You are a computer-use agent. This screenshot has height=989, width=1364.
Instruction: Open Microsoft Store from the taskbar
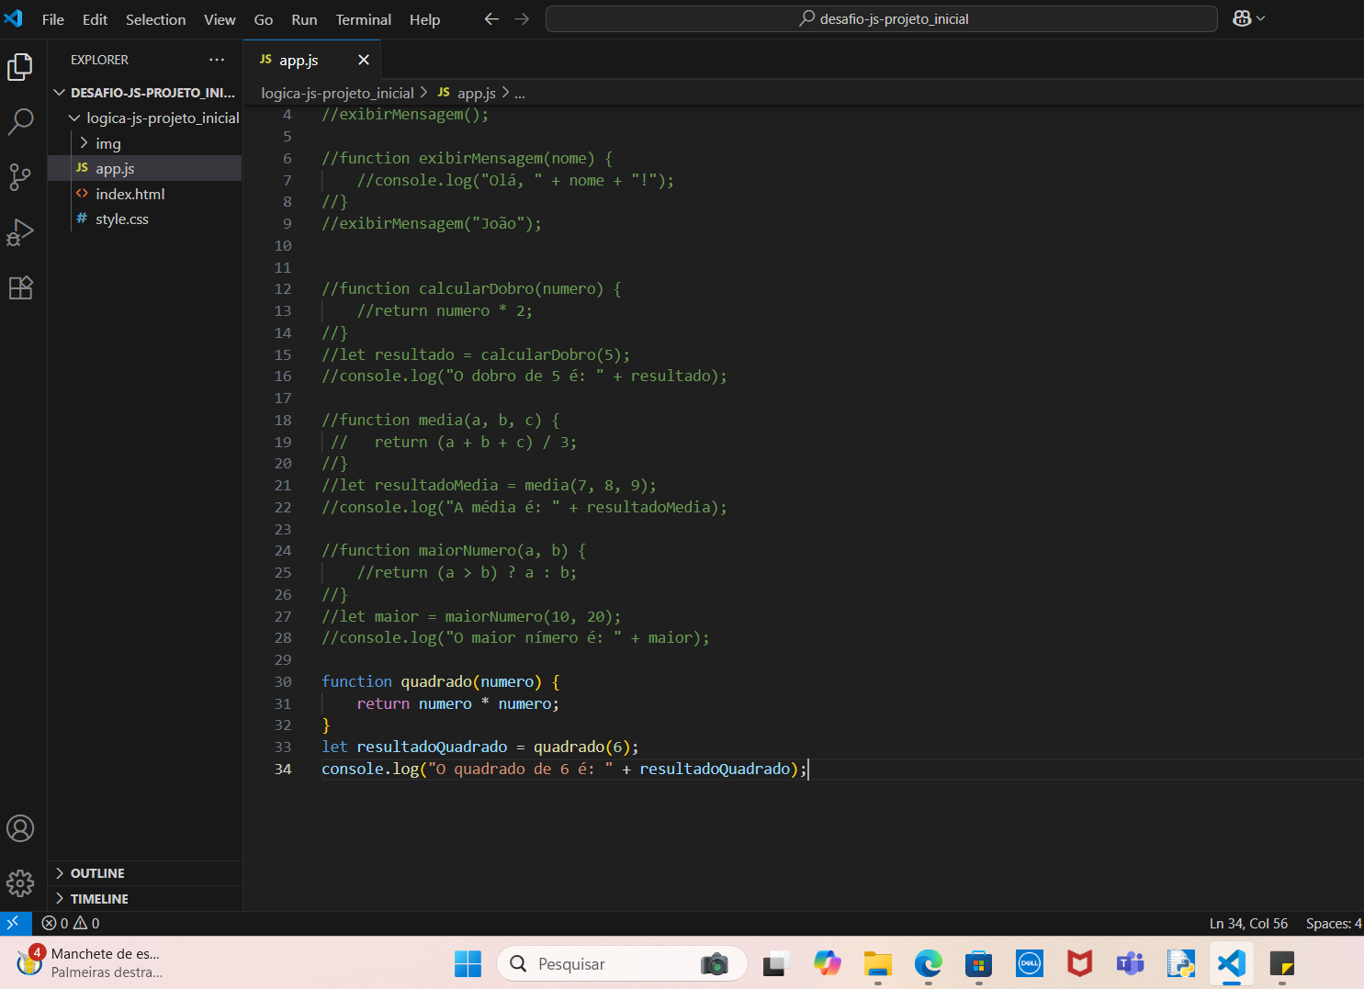coord(979,963)
